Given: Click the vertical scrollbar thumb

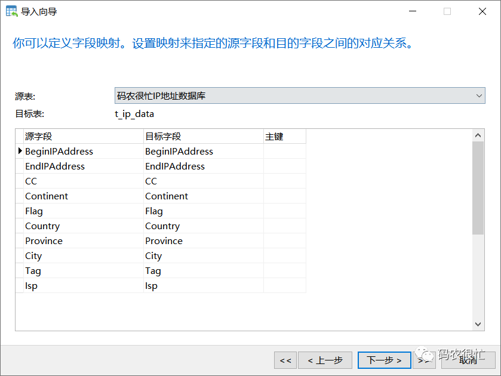Looking at the screenshot, I should (478, 188).
